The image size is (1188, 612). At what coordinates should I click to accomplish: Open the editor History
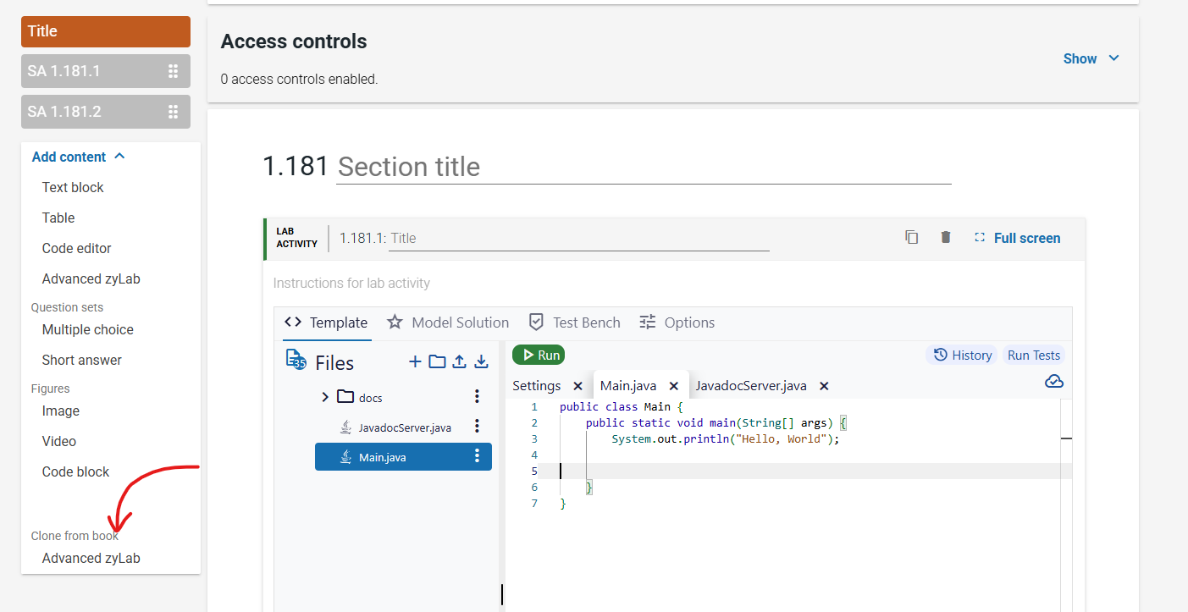click(962, 355)
